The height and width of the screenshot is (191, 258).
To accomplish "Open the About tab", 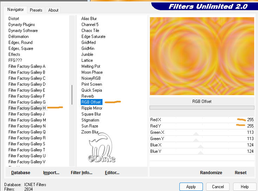I will 53,10.
